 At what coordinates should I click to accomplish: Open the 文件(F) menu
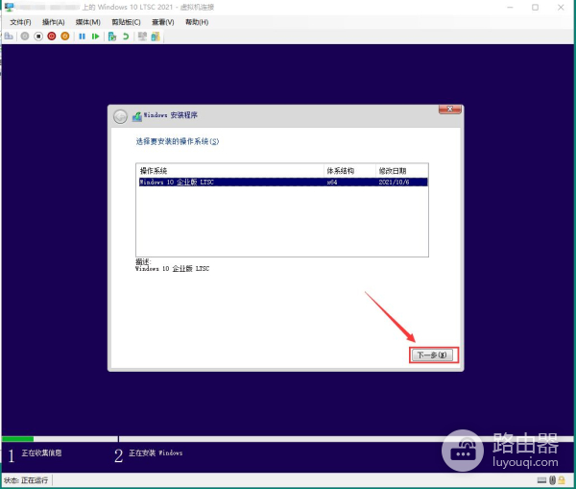point(20,22)
